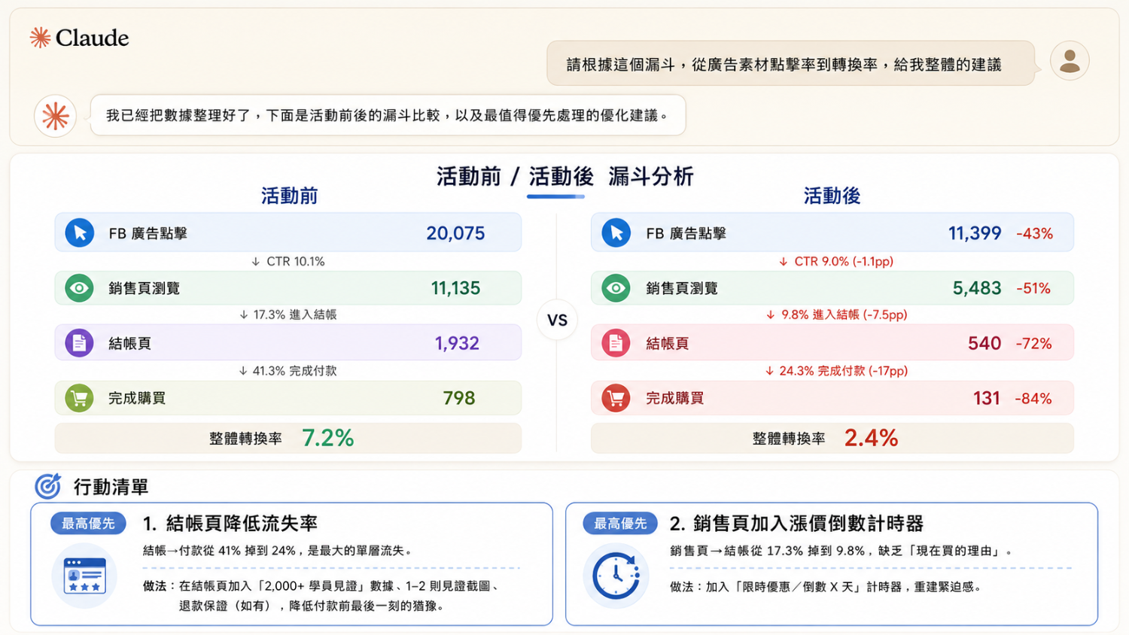Click the line 銷售頁→結帳從 17.3% 掉到 9.8%
This screenshot has width=1129, height=635.
[x=841, y=551]
